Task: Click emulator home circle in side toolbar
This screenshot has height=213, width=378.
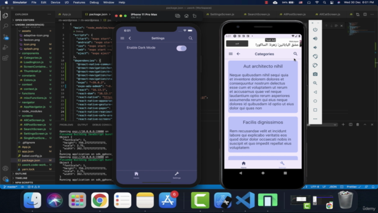Action: click(x=315, y=101)
